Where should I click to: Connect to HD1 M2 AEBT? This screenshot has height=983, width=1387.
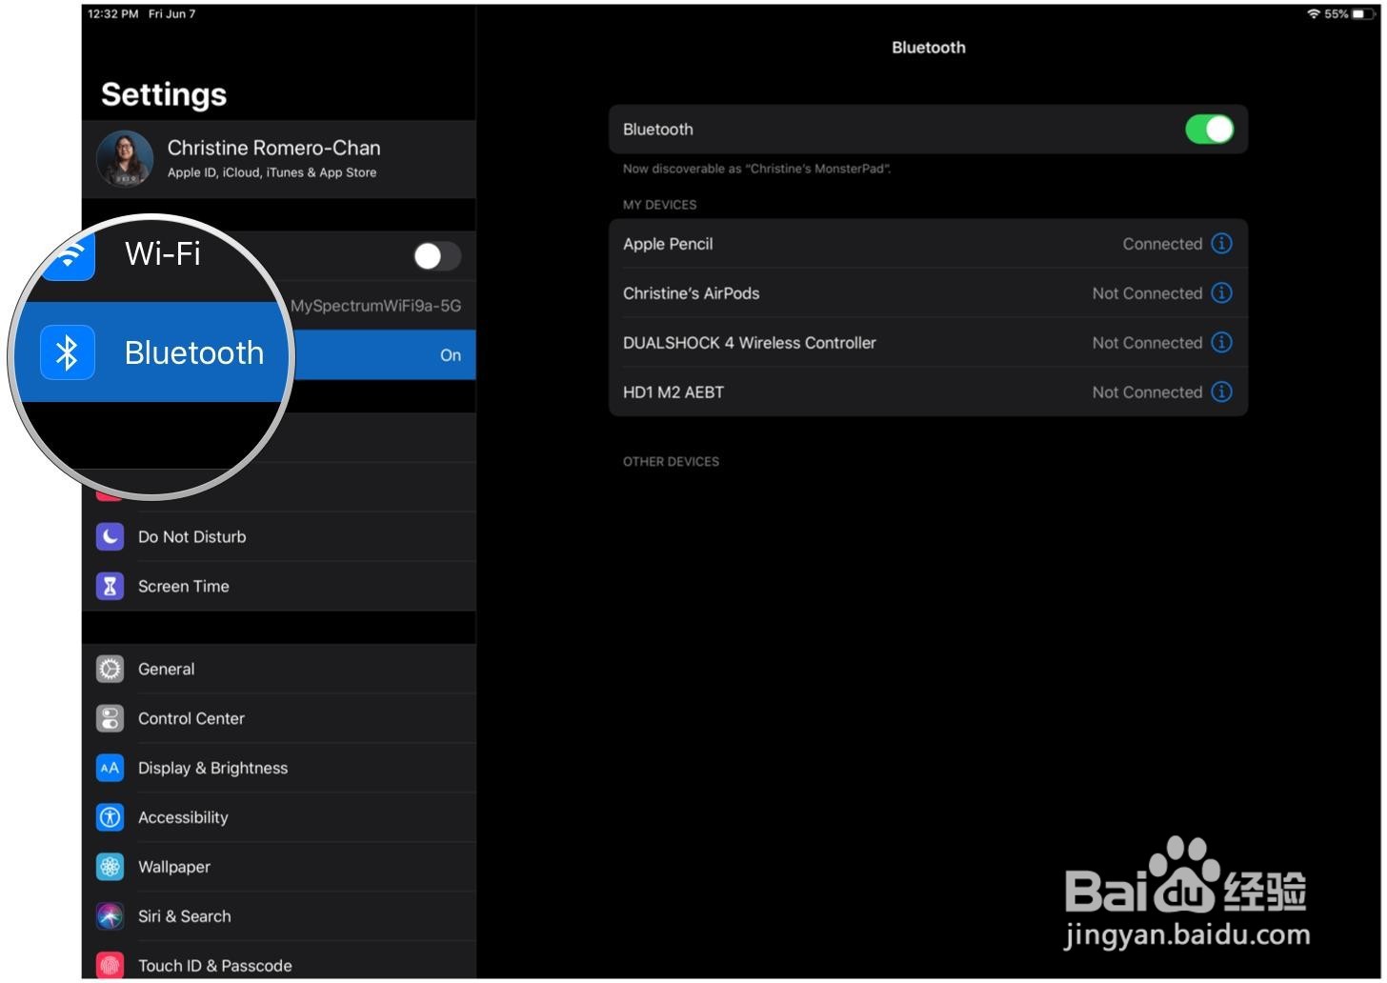click(x=928, y=392)
